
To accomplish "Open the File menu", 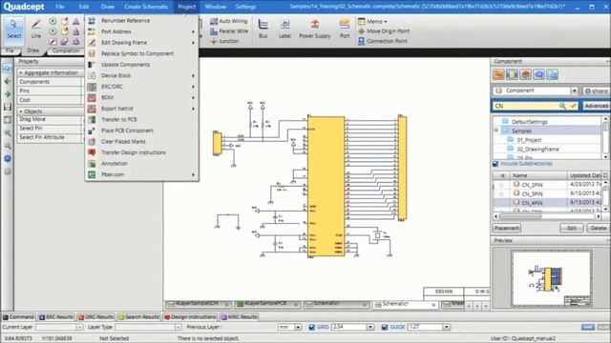I will pos(59,7).
